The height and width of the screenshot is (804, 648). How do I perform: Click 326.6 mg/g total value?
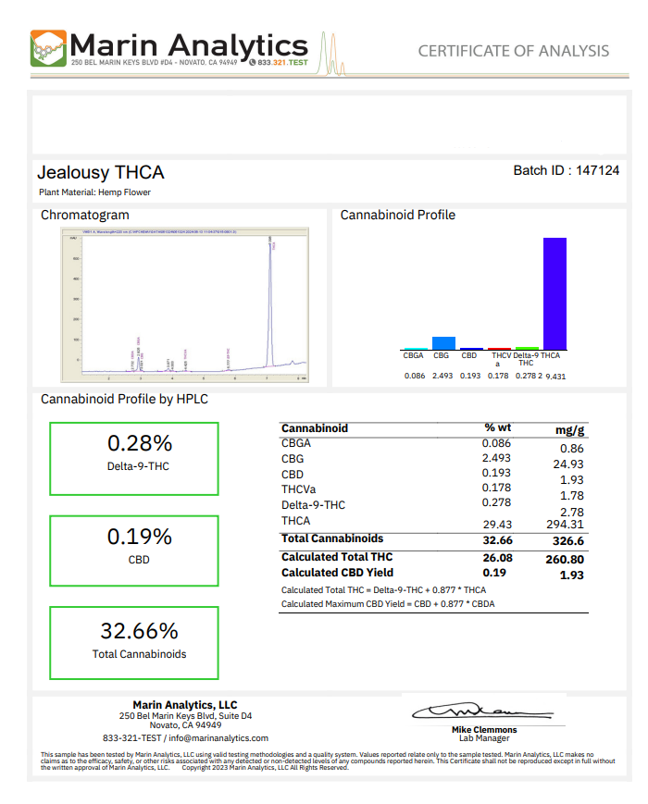[568, 541]
